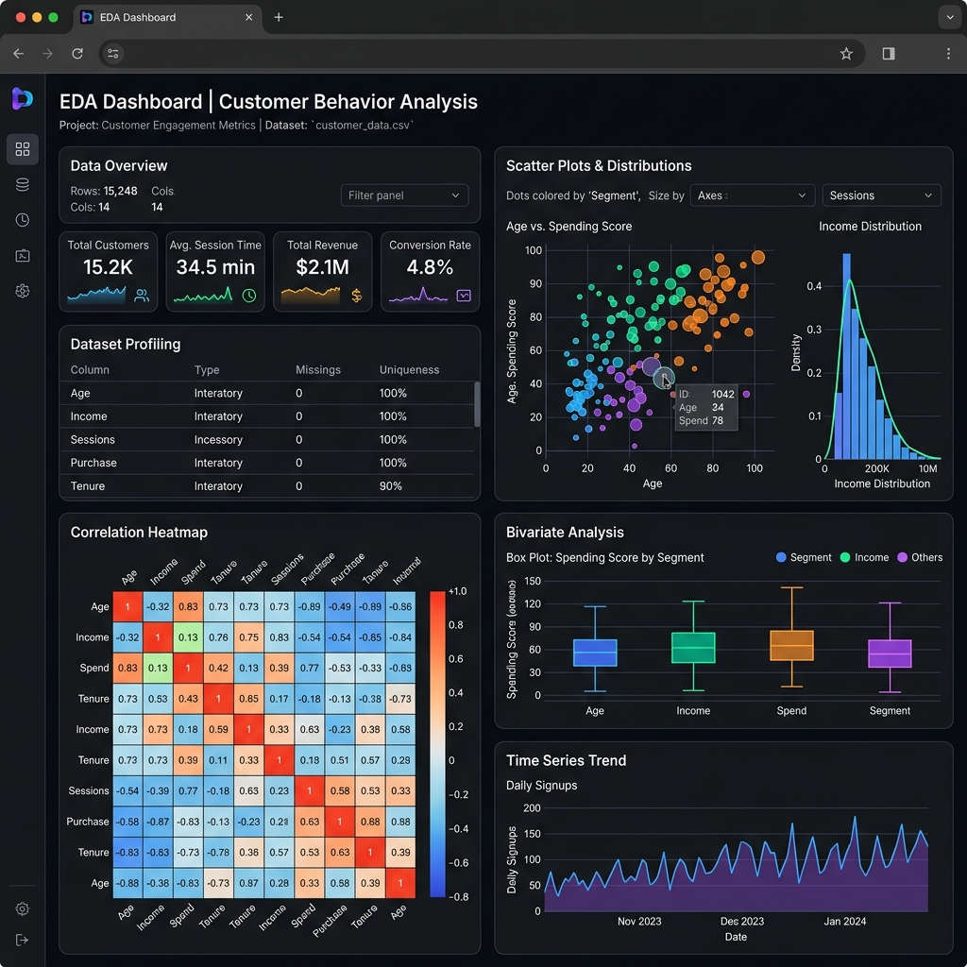Toggle the Segment legend entry
Screen dimensions: 967x967
804,557
